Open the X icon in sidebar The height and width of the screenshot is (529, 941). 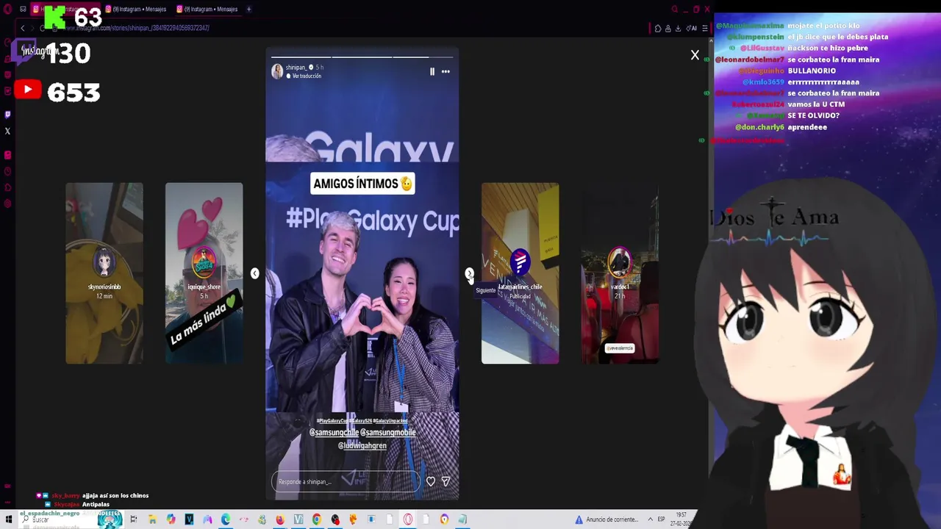pos(7,132)
